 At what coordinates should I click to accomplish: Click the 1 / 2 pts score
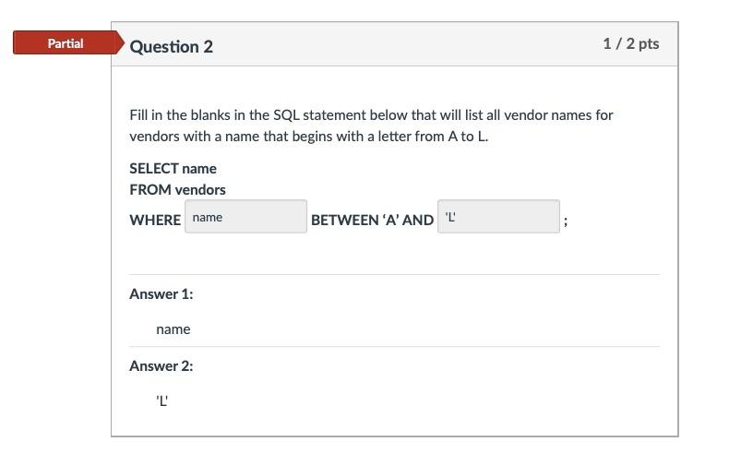point(631,43)
